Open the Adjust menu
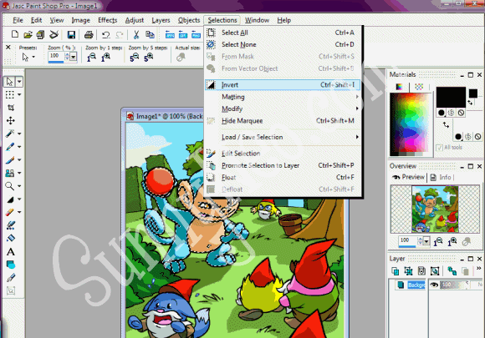 135,20
